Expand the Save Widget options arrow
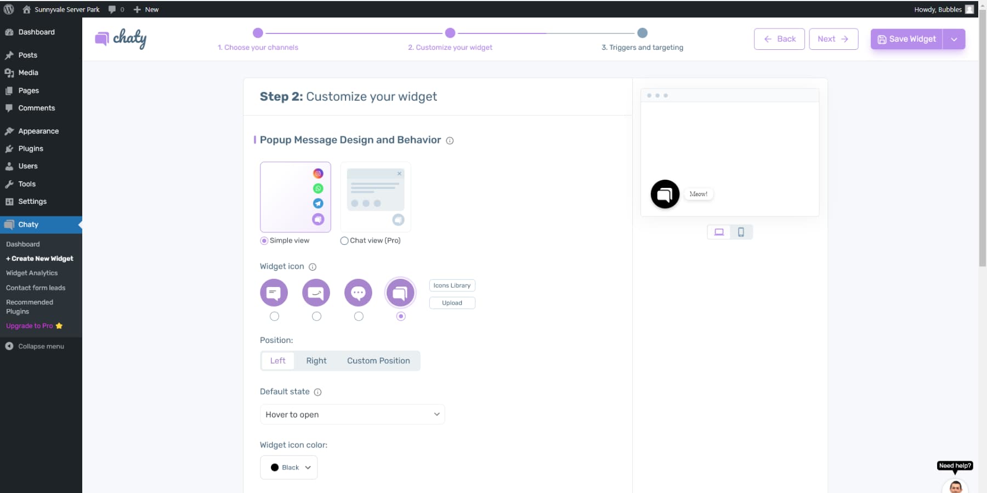The image size is (987, 493). [954, 39]
